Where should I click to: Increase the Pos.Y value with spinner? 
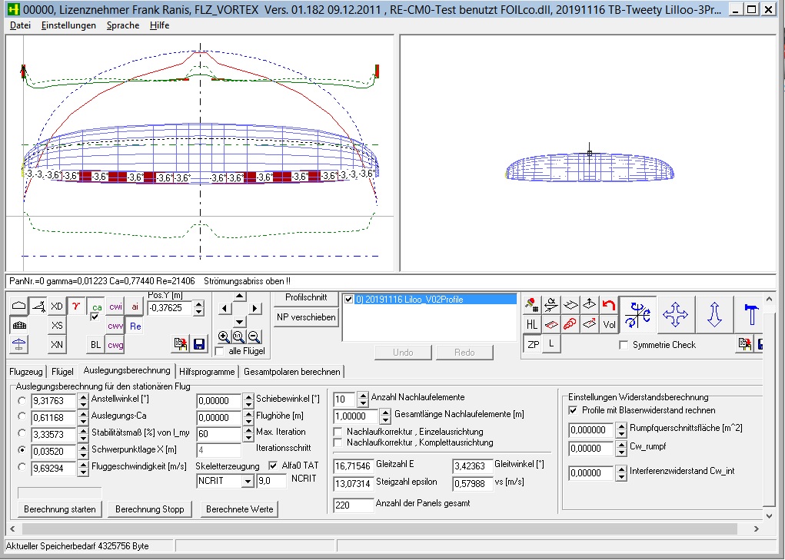(x=199, y=304)
